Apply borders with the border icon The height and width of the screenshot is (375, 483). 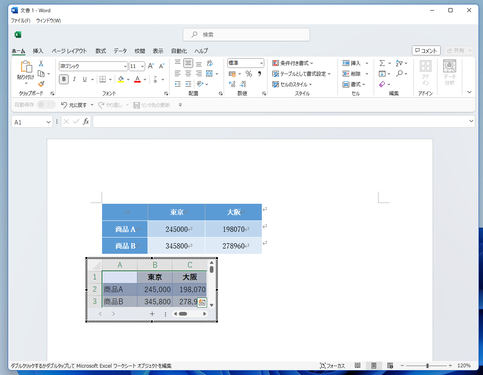click(102, 79)
